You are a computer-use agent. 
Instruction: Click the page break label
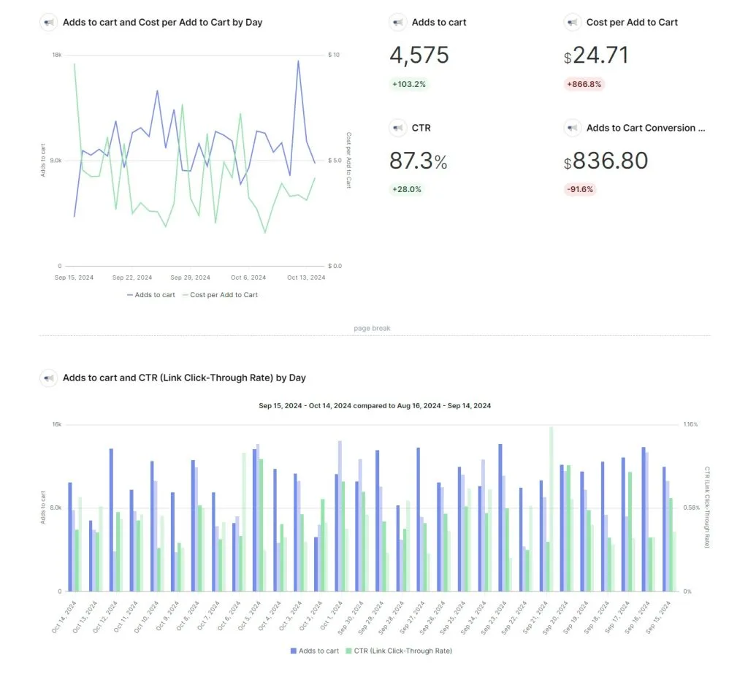pyautogui.click(x=372, y=328)
